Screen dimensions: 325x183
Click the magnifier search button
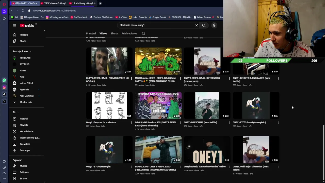click(x=204, y=25)
